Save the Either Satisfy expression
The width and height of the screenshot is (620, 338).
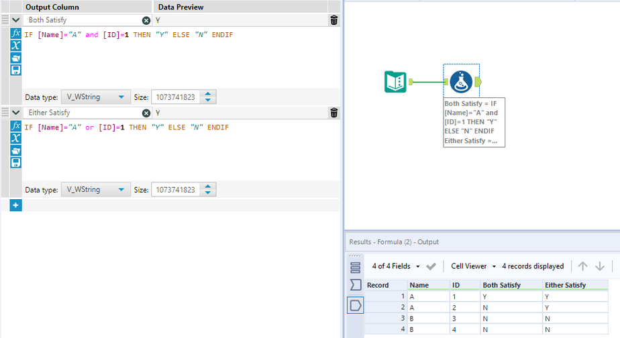click(16, 163)
